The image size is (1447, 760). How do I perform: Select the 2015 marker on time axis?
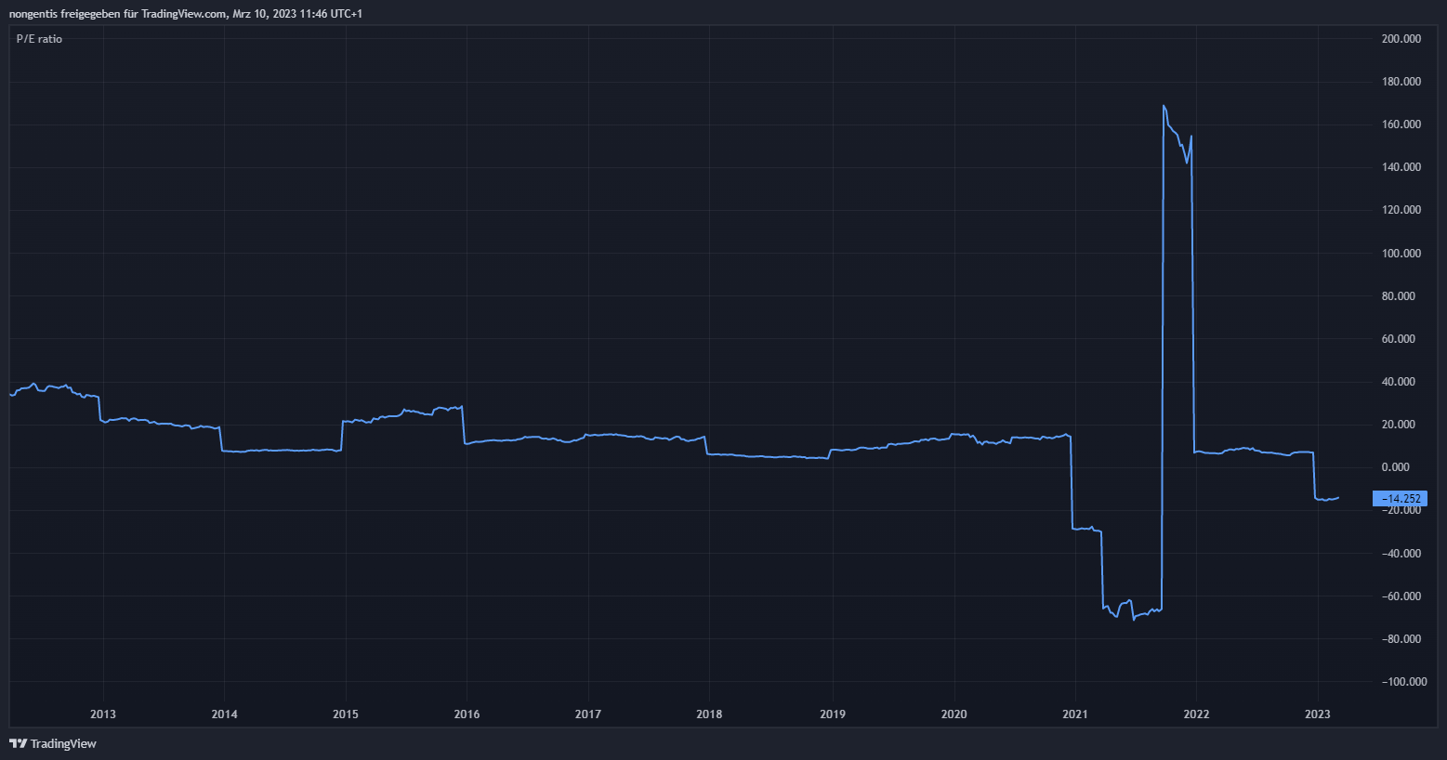[x=346, y=714]
